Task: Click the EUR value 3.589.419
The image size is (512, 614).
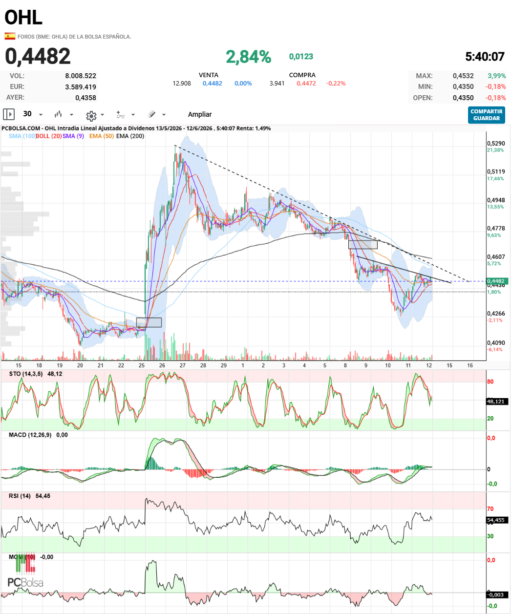Action: click(81, 87)
